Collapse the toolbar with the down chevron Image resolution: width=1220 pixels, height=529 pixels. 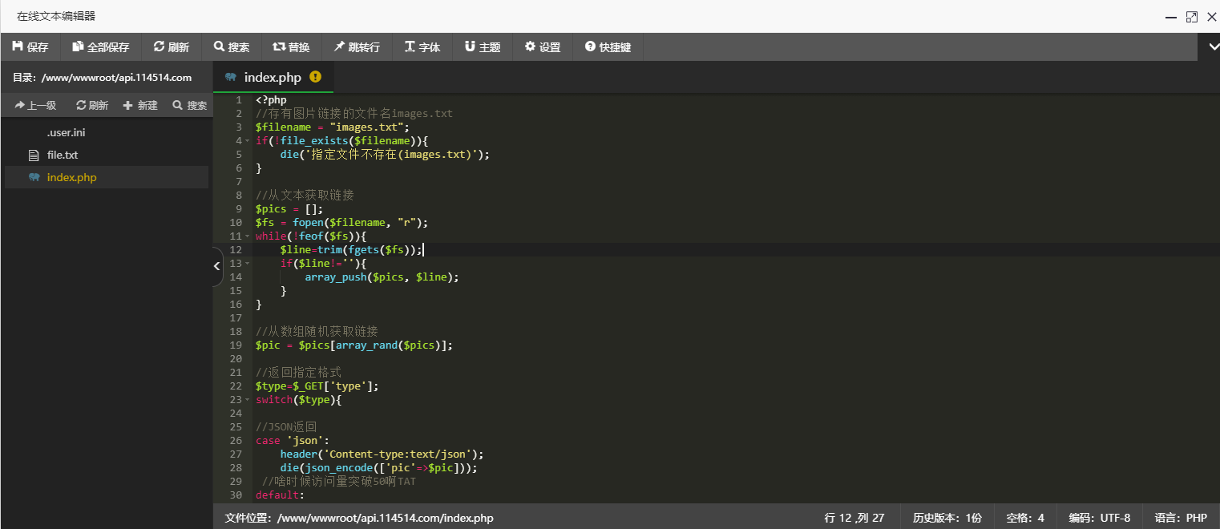1214,47
